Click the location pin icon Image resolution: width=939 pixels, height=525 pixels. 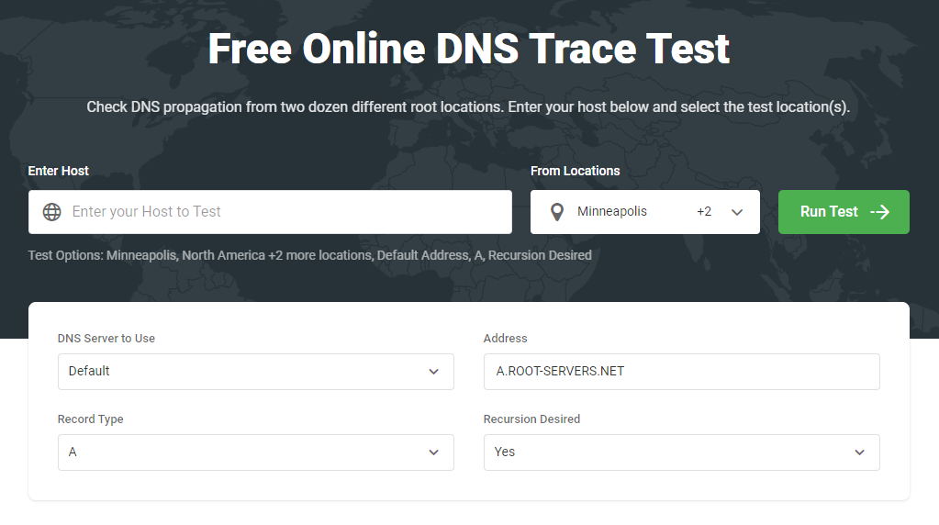pos(557,212)
